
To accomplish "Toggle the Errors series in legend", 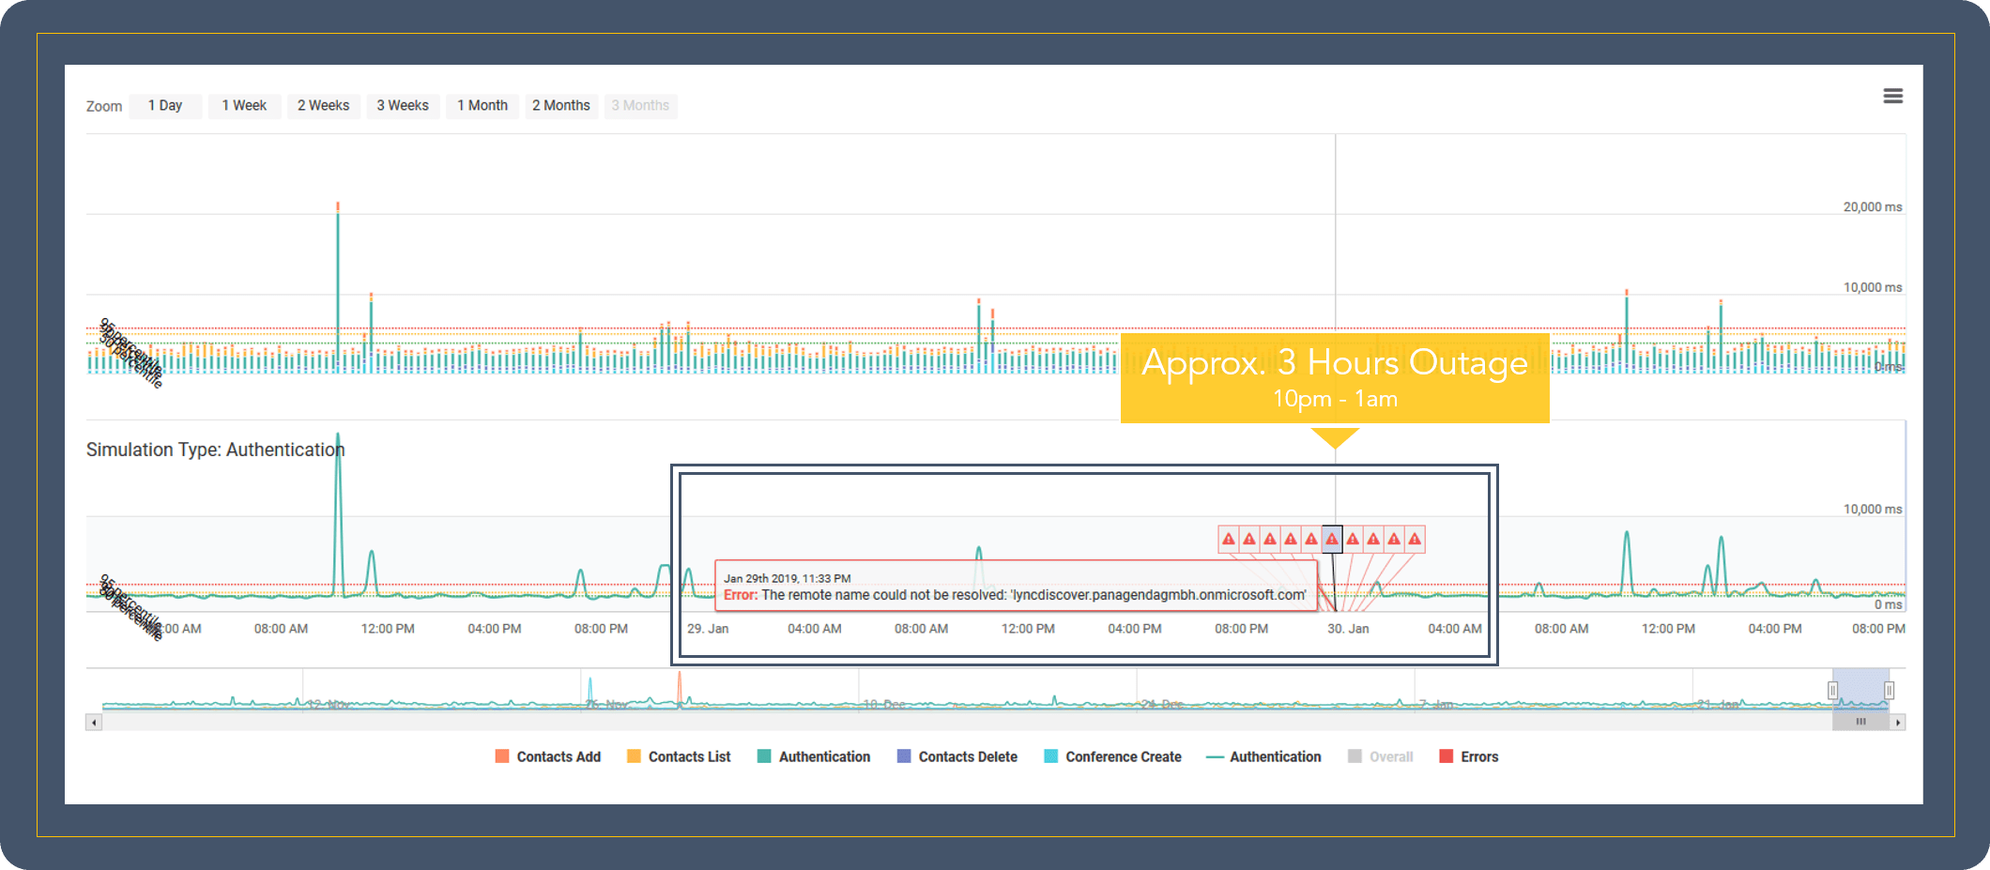I will pos(1469,756).
